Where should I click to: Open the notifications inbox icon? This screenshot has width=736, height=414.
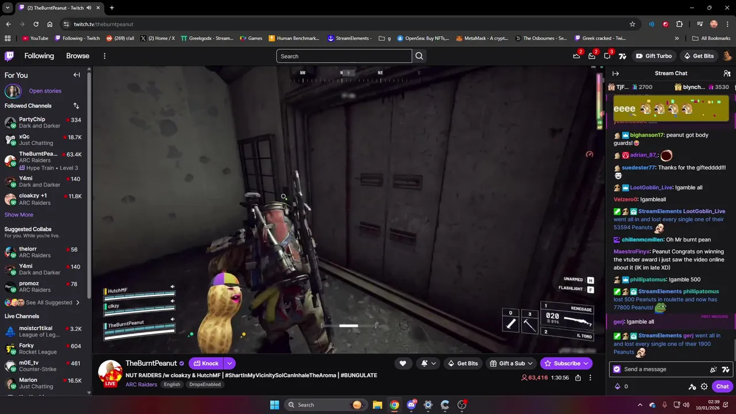tap(592, 56)
